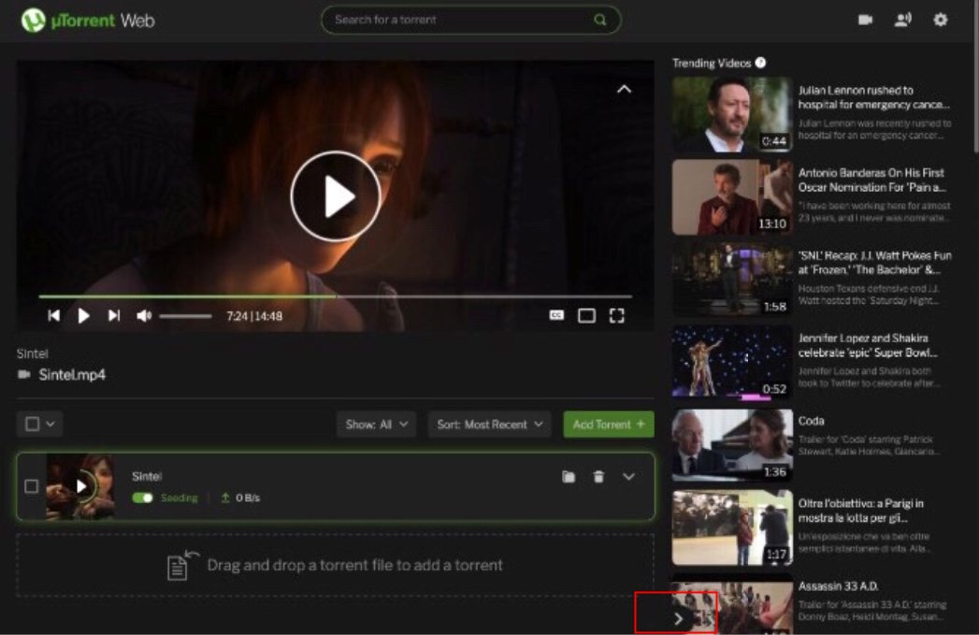Open the Sintel torrent folder
Screen dimensions: 979x635
pos(569,477)
